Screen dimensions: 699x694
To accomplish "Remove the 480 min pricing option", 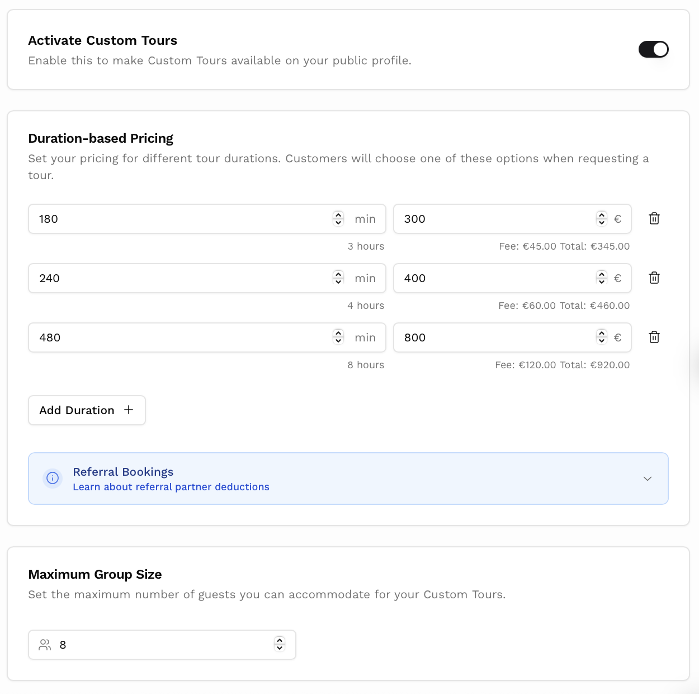I will point(654,337).
